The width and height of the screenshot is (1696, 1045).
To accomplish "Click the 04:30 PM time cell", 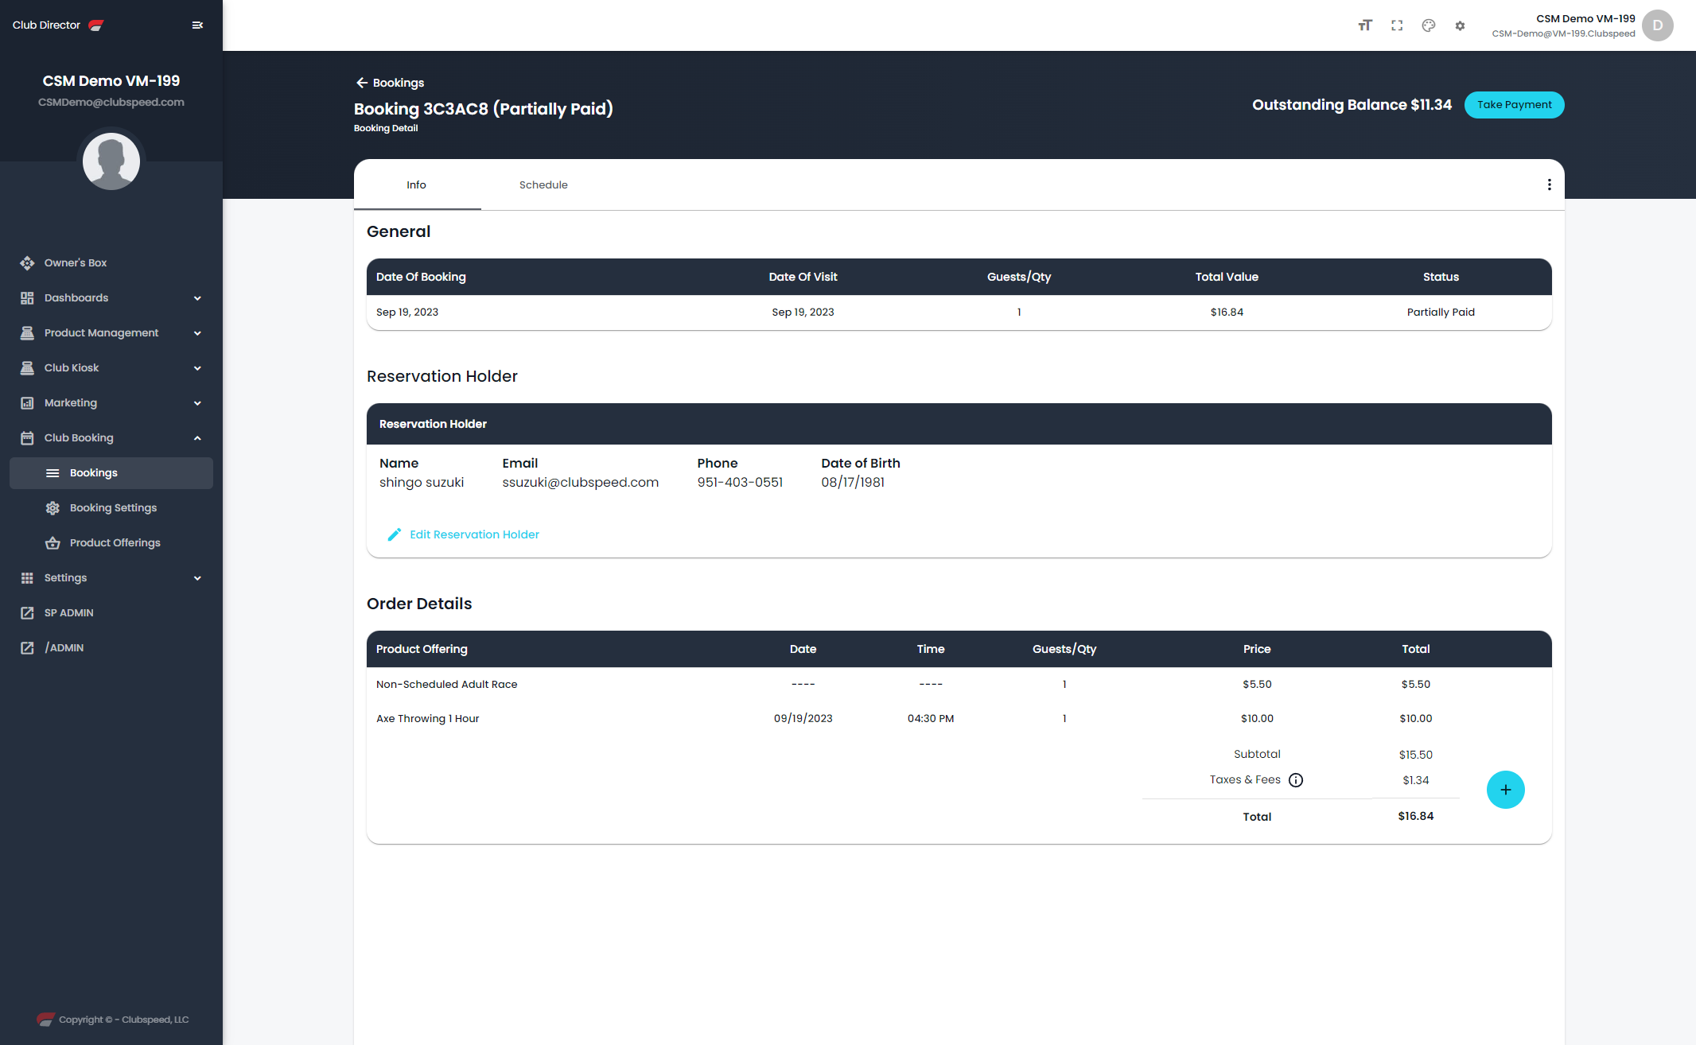I will (931, 718).
